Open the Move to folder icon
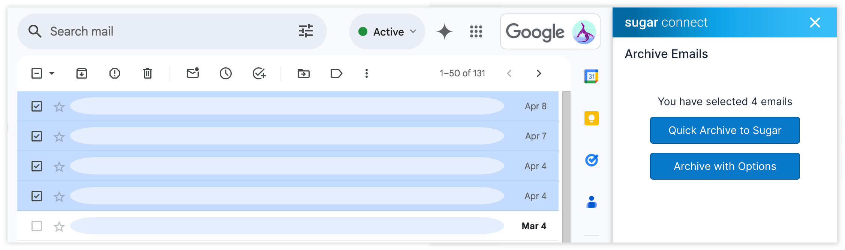The image size is (845, 250). tap(304, 73)
